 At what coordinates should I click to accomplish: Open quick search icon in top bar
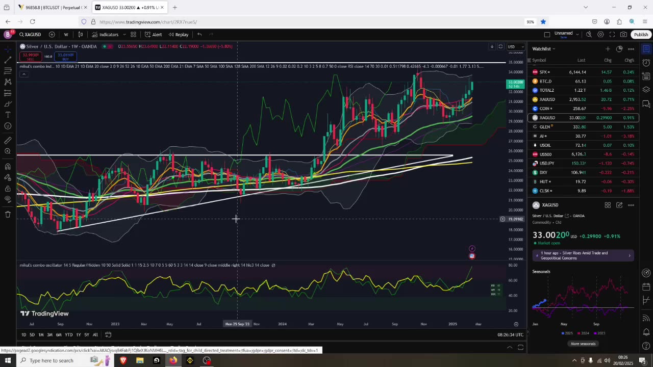tap(589, 35)
